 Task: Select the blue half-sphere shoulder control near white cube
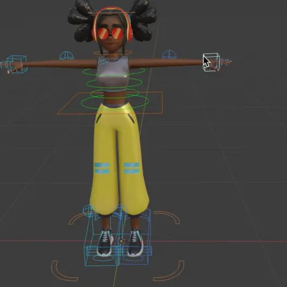(x=169, y=54)
